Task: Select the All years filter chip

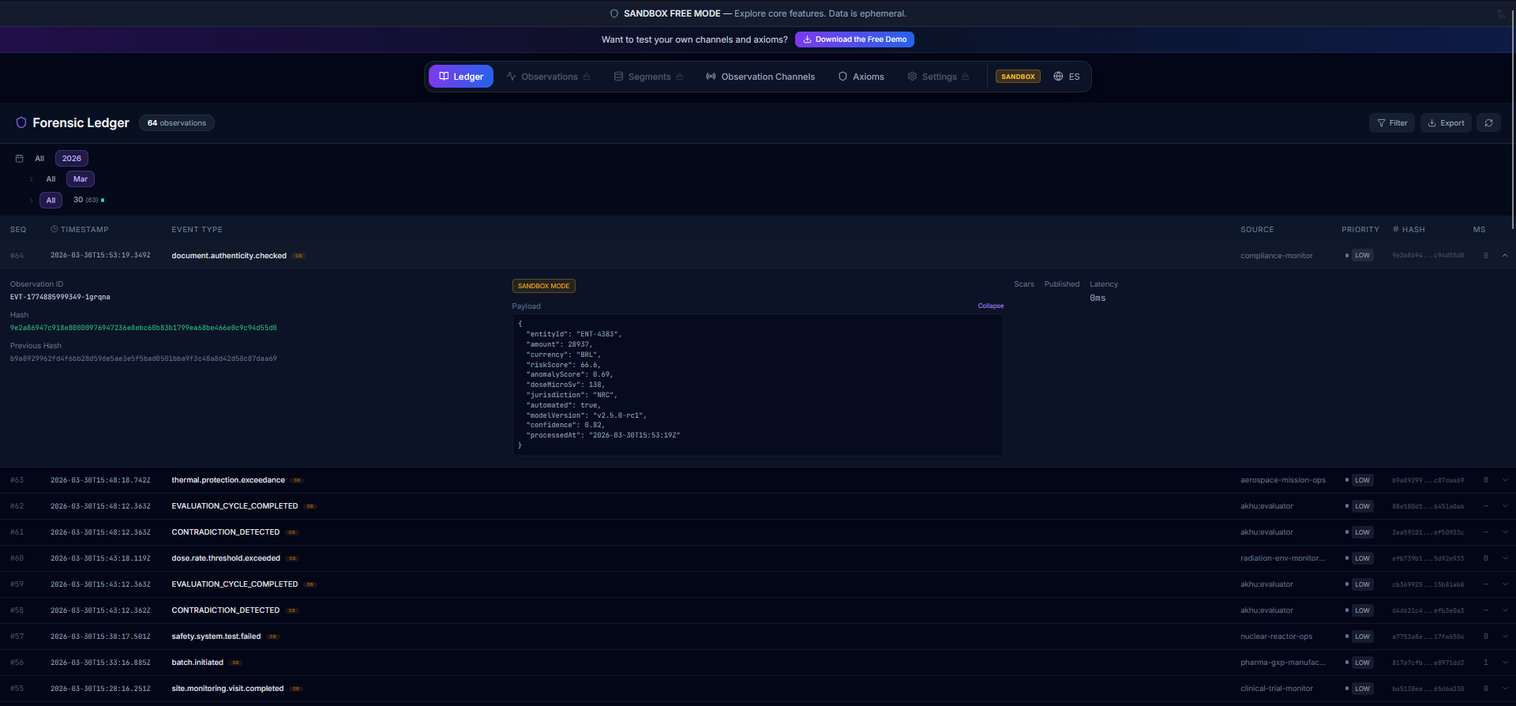Action: tap(39, 159)
